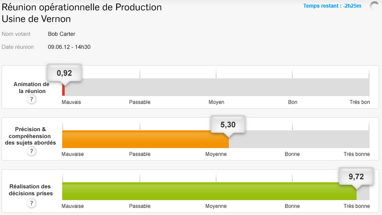Rate Précision & compréhension as Bonne

click(x=293, y=139)
